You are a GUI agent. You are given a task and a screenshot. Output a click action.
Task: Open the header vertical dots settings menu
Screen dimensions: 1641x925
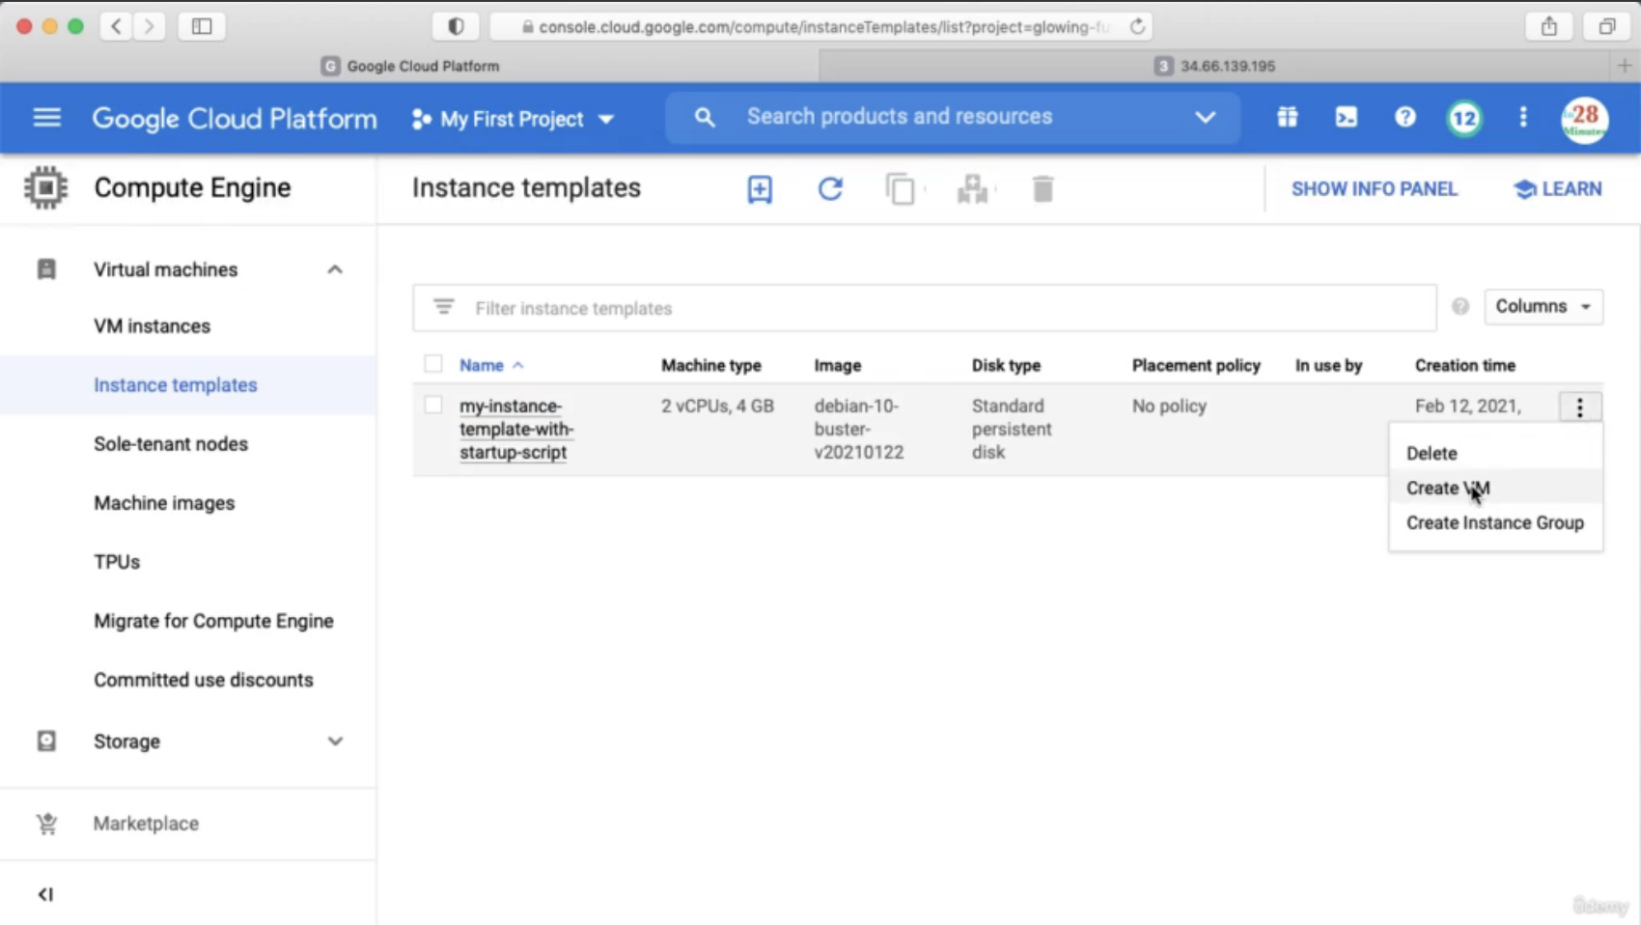(1523, 118)
